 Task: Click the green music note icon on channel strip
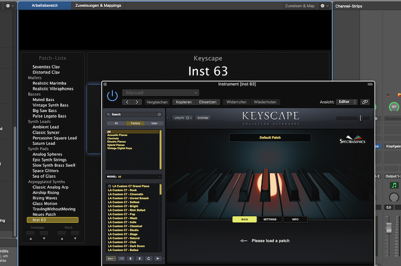(394, 185)
